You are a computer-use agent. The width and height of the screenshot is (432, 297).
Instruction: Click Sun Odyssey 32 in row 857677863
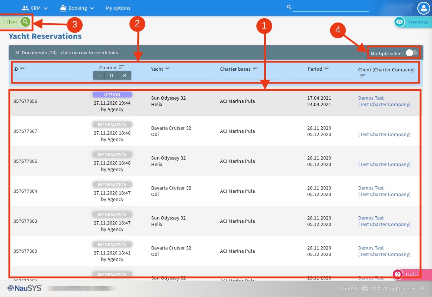coord(168,218)
